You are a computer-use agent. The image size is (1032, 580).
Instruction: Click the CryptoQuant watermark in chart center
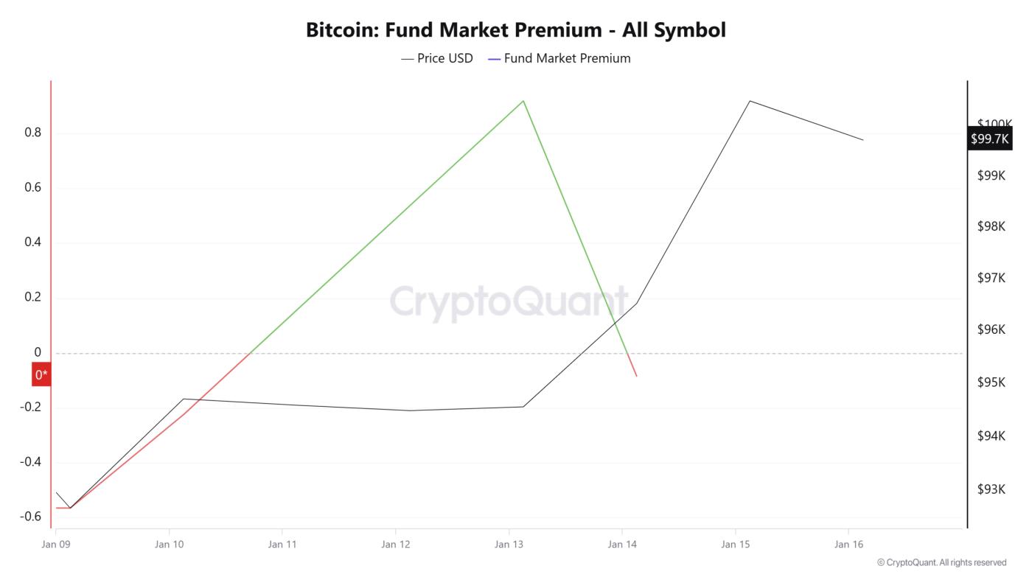(509, 302)
